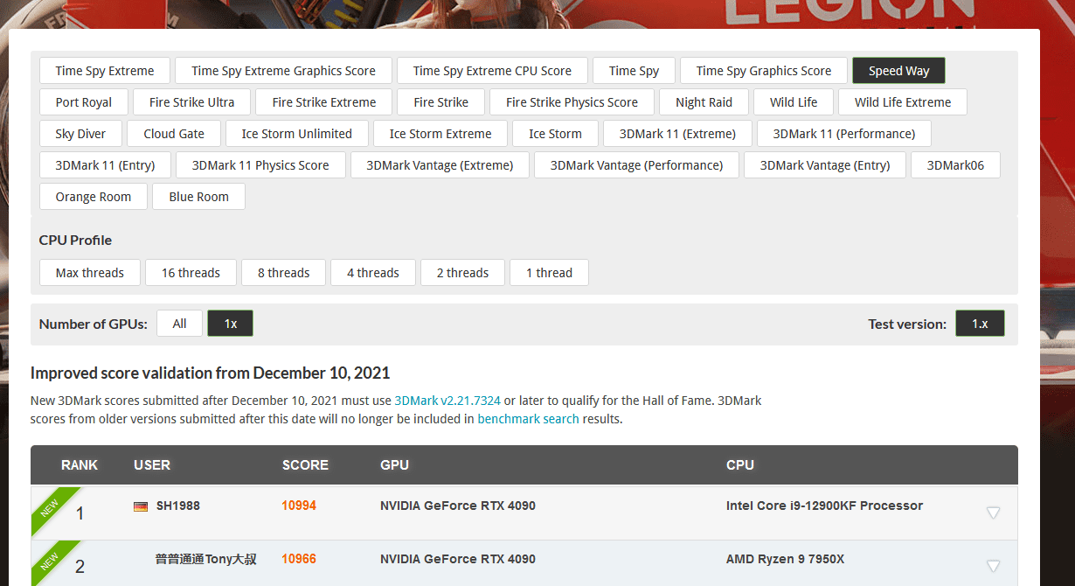Choose 3DMark Vantage (Extreme)
1075x586 pixels.
440,165
